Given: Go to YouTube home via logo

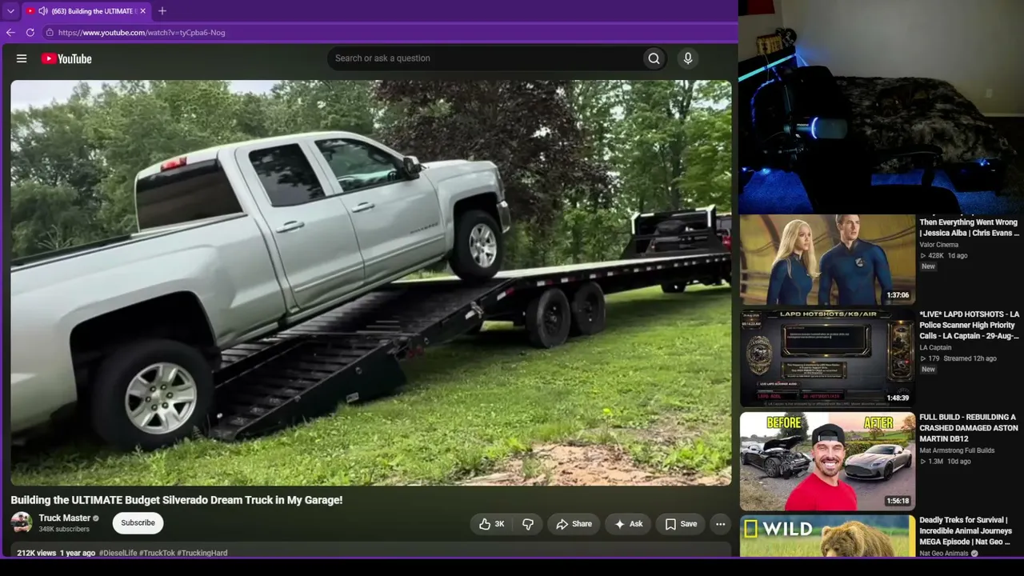Looking at the screenshot, I should [x=66, y=58].
